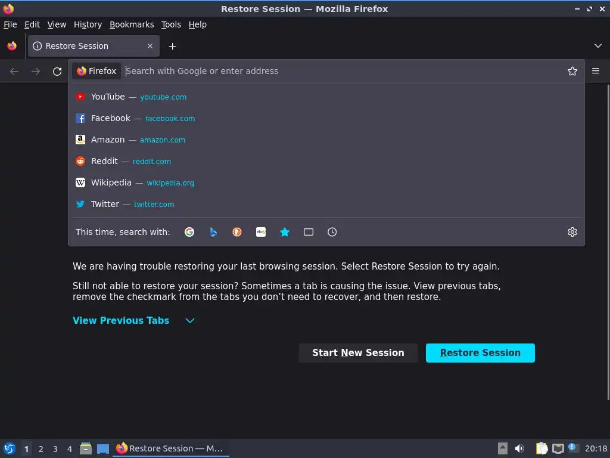Open the Tools menu
Image resolution: width=610 pixels, height=458 pixels.
click(171, 24)
